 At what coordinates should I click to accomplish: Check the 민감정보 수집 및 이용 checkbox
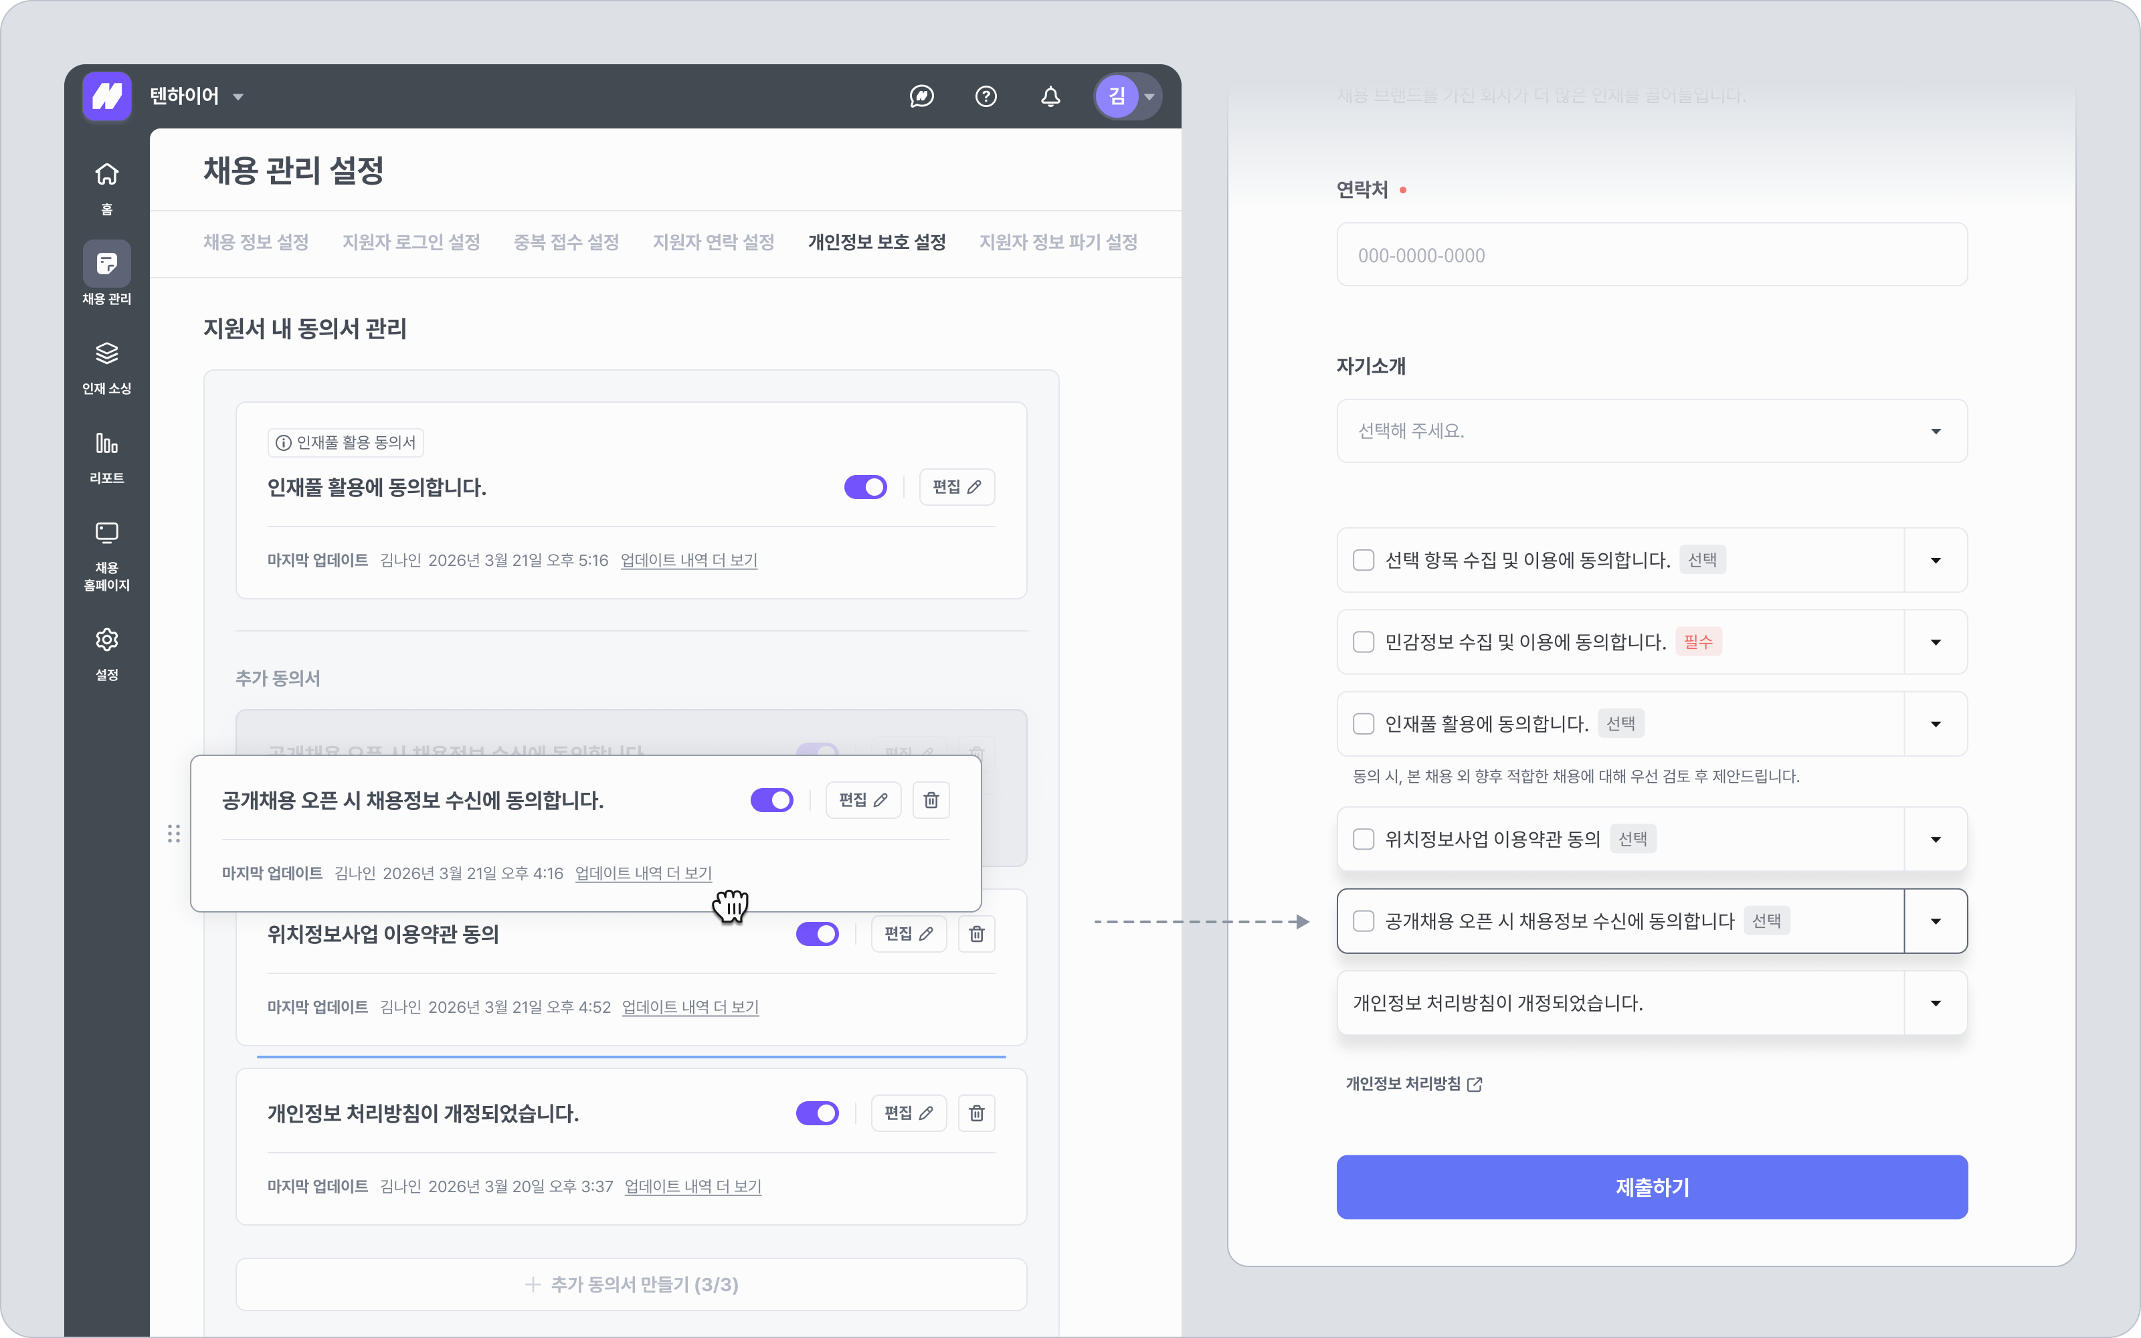coord(1364,642)
